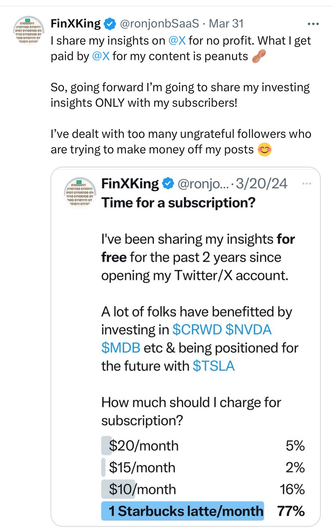Click verified badge in the quoted tweet

click(x=168, y=184)
